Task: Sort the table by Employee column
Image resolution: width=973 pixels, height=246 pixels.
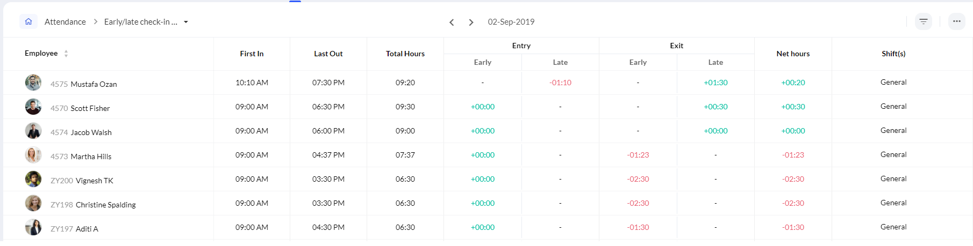Action: [x=66, y=54]
